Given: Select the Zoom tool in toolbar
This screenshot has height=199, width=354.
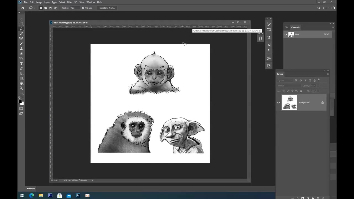Looking at the screenshot, I should click(x=21, y=88).
